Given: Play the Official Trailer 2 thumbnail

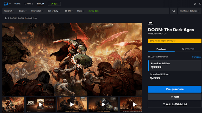Looking at the screenshot, I should coord(72,104).
